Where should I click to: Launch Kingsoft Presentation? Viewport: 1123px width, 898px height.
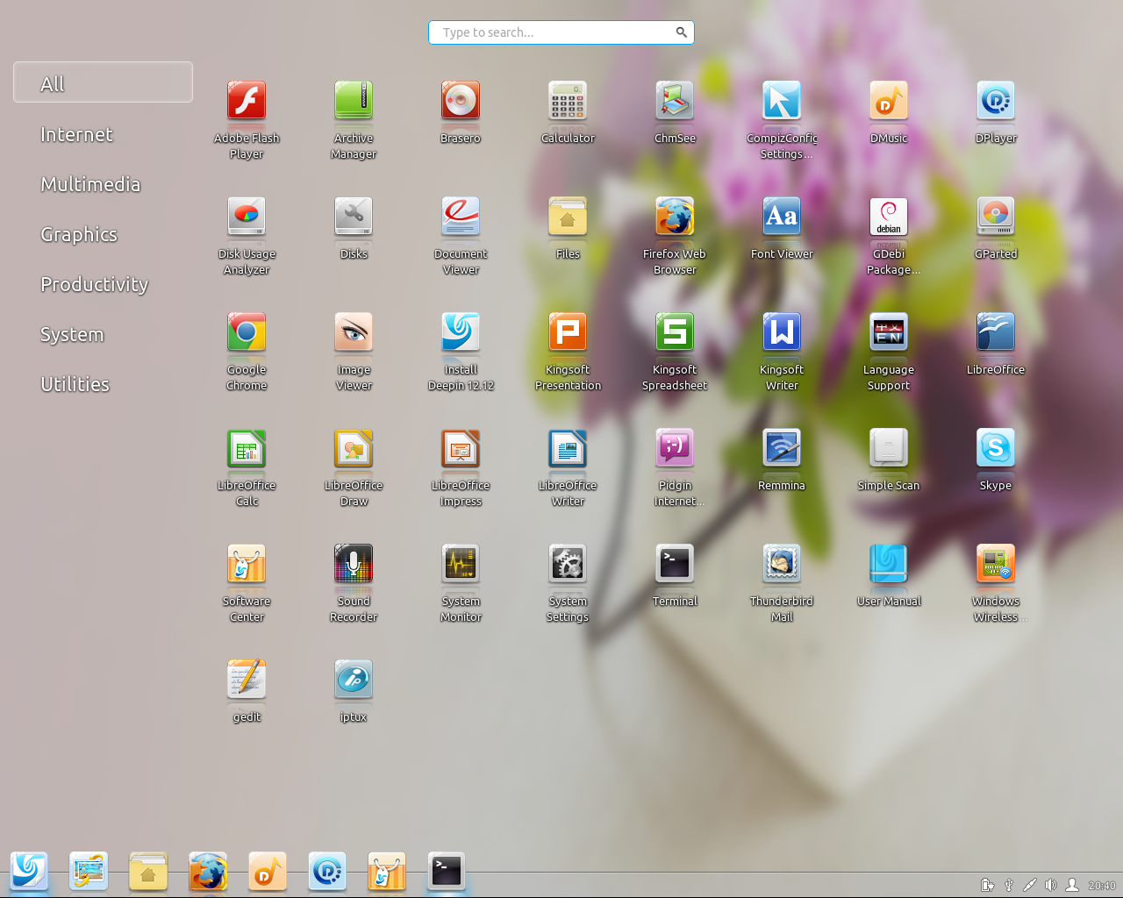click(x=568, y=331)
